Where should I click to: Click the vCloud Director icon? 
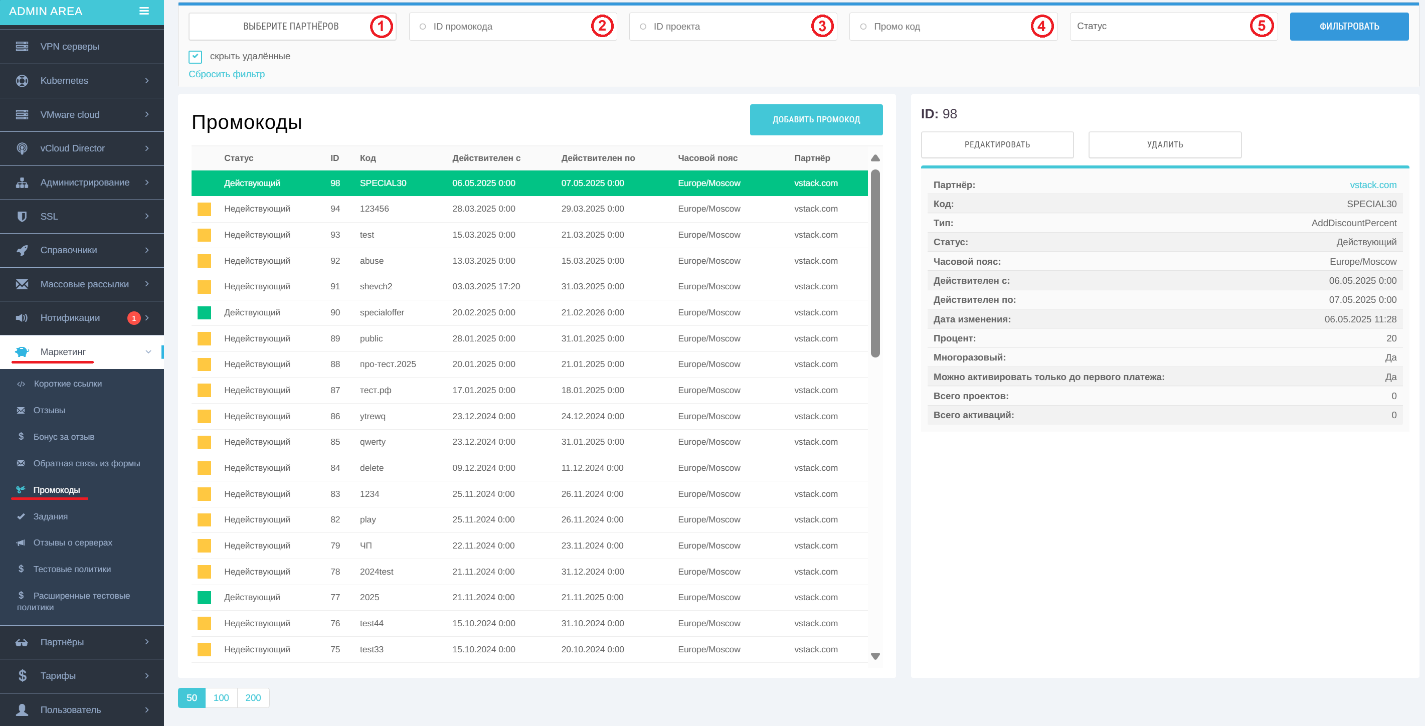[22, 148]
